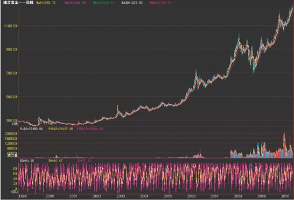The image size is (294, 200).
Task: Select year 2007 on the time axis
Action: [x=215, y=196]
